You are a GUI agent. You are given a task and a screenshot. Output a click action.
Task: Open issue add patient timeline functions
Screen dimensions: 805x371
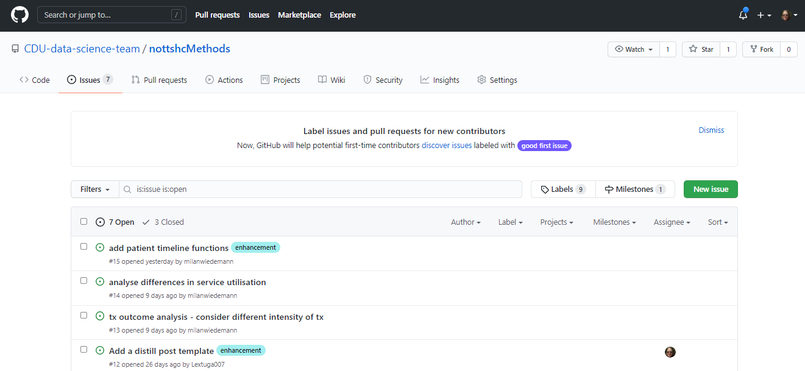tap(169, 248)
